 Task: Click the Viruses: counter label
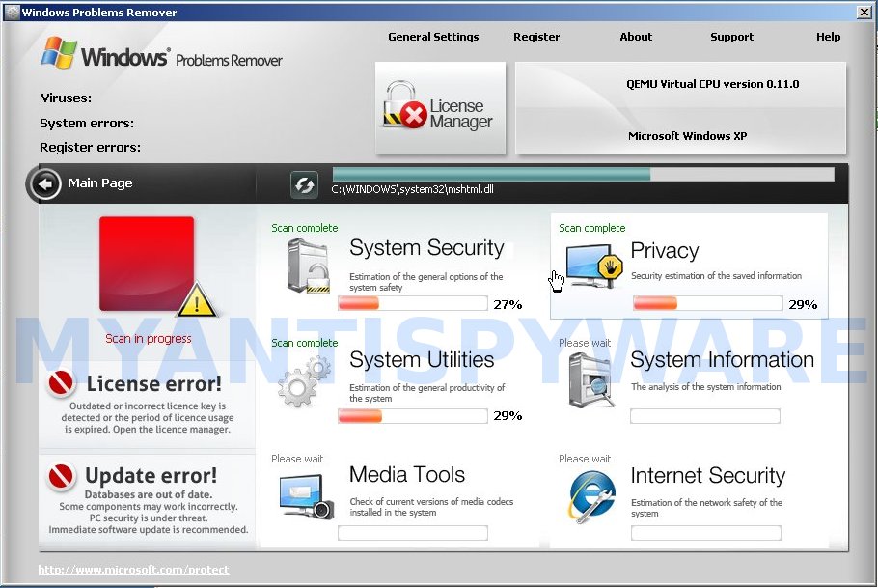(66, 98)
